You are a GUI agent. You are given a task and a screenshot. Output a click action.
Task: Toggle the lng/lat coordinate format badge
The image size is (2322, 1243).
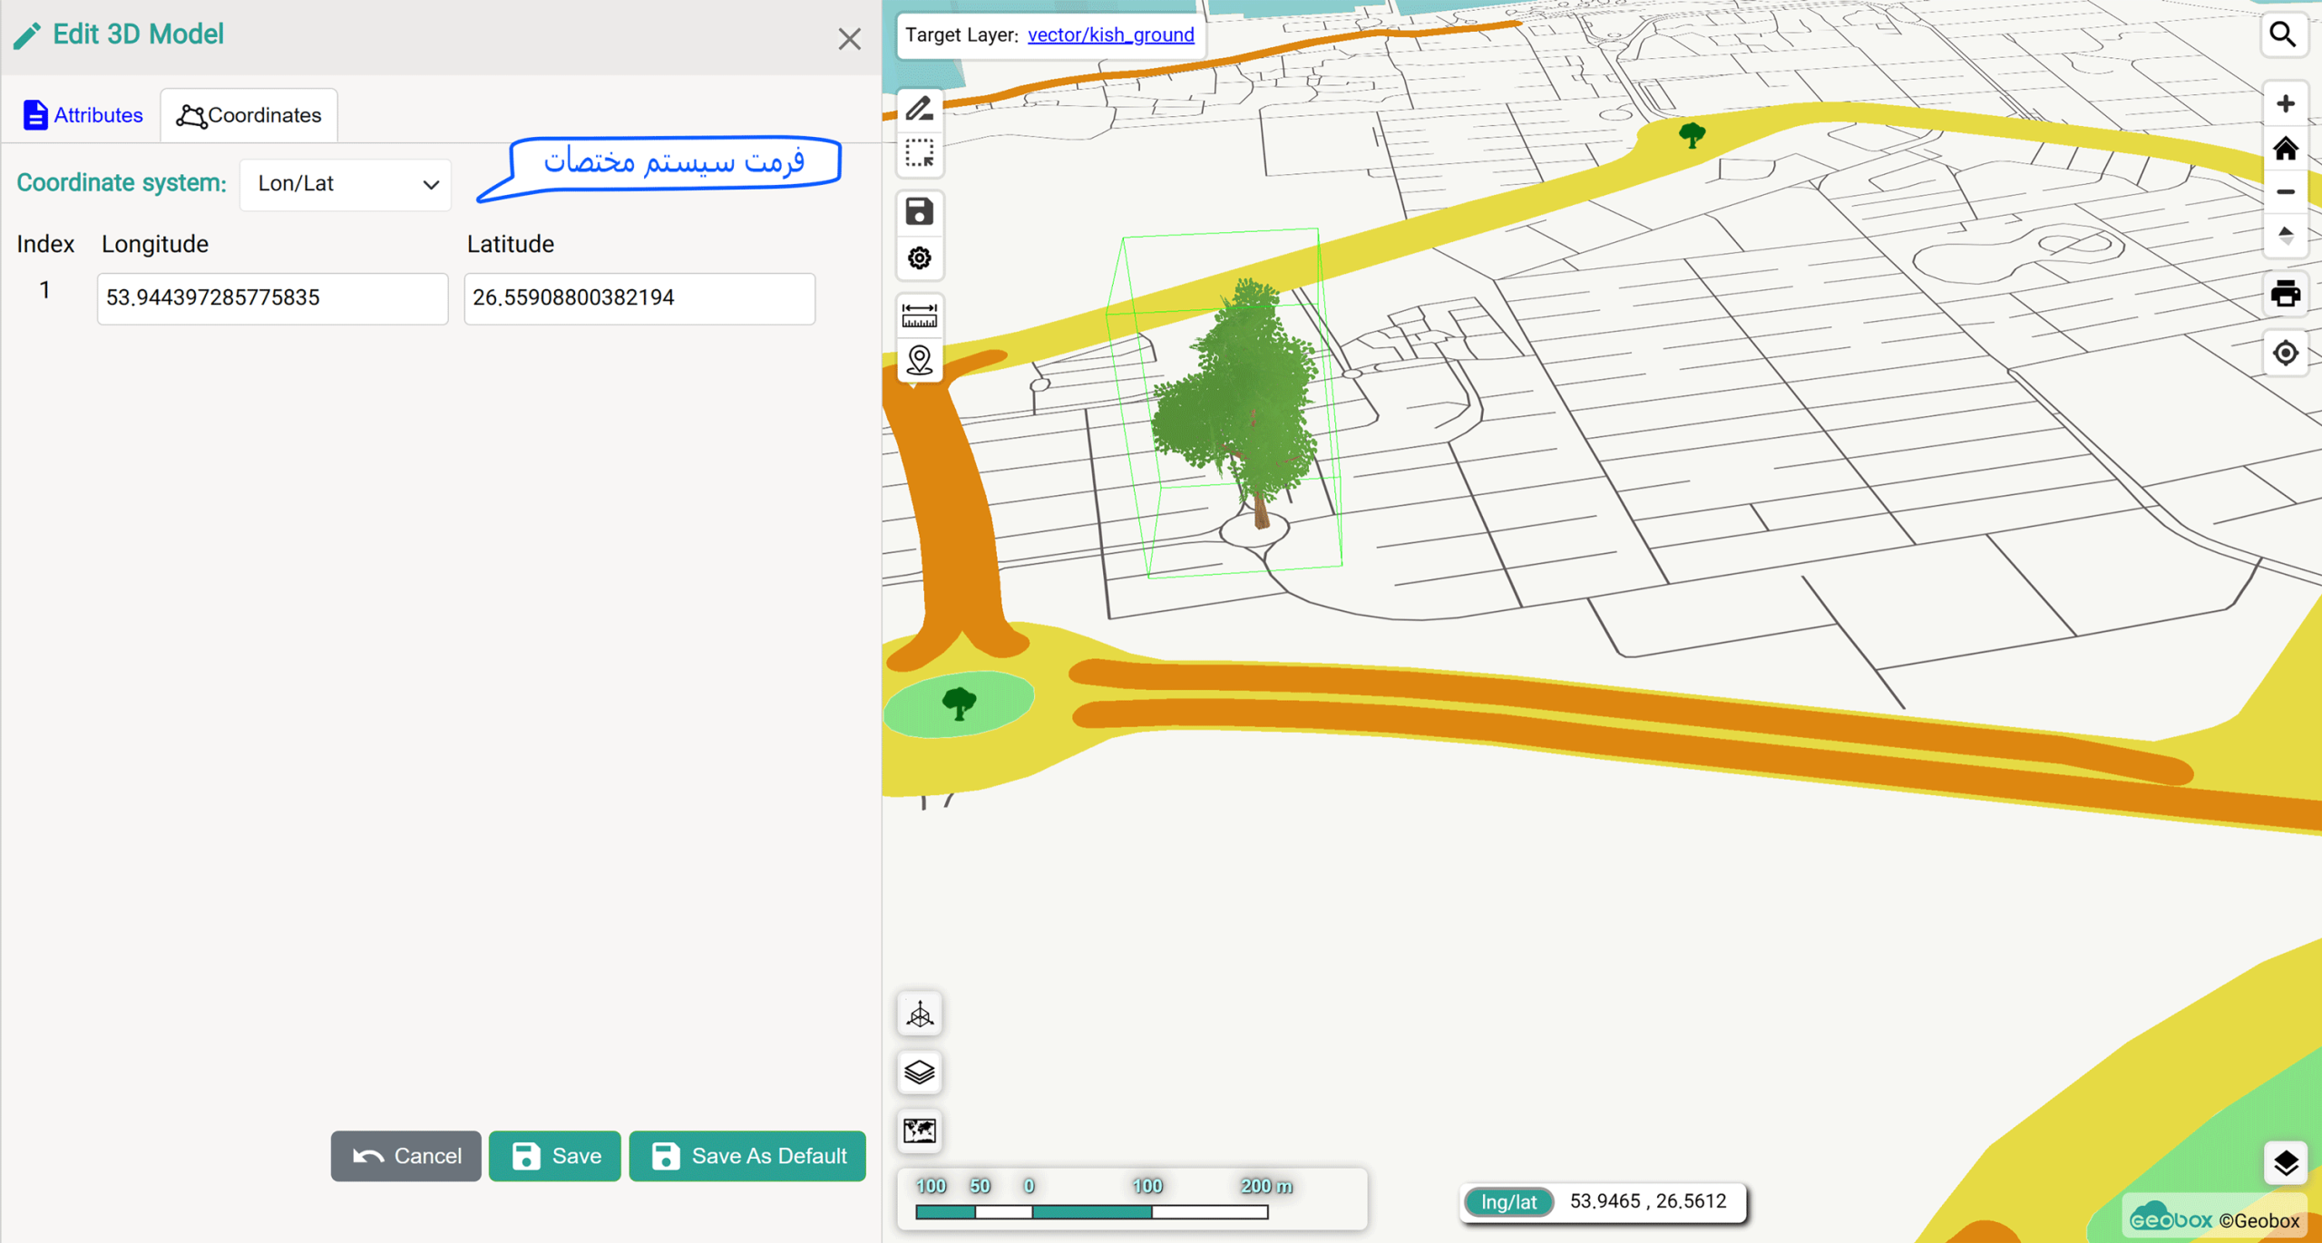point(1508,1202)
